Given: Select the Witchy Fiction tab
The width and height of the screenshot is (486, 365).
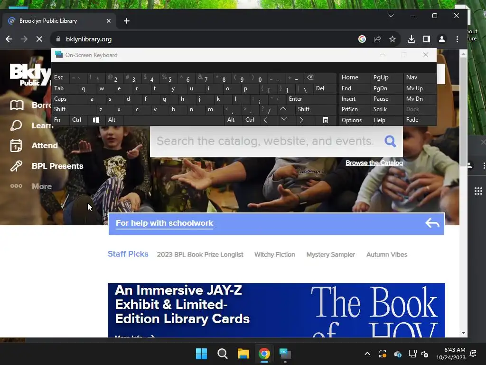Looking at the screenshot, I should (275, 255).
